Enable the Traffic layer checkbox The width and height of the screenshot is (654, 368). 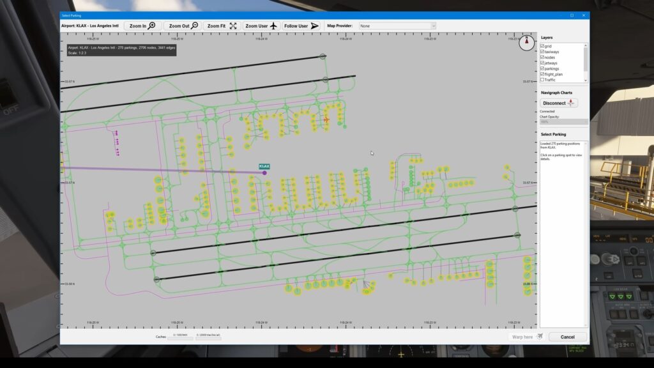click(x=542, y=80)
